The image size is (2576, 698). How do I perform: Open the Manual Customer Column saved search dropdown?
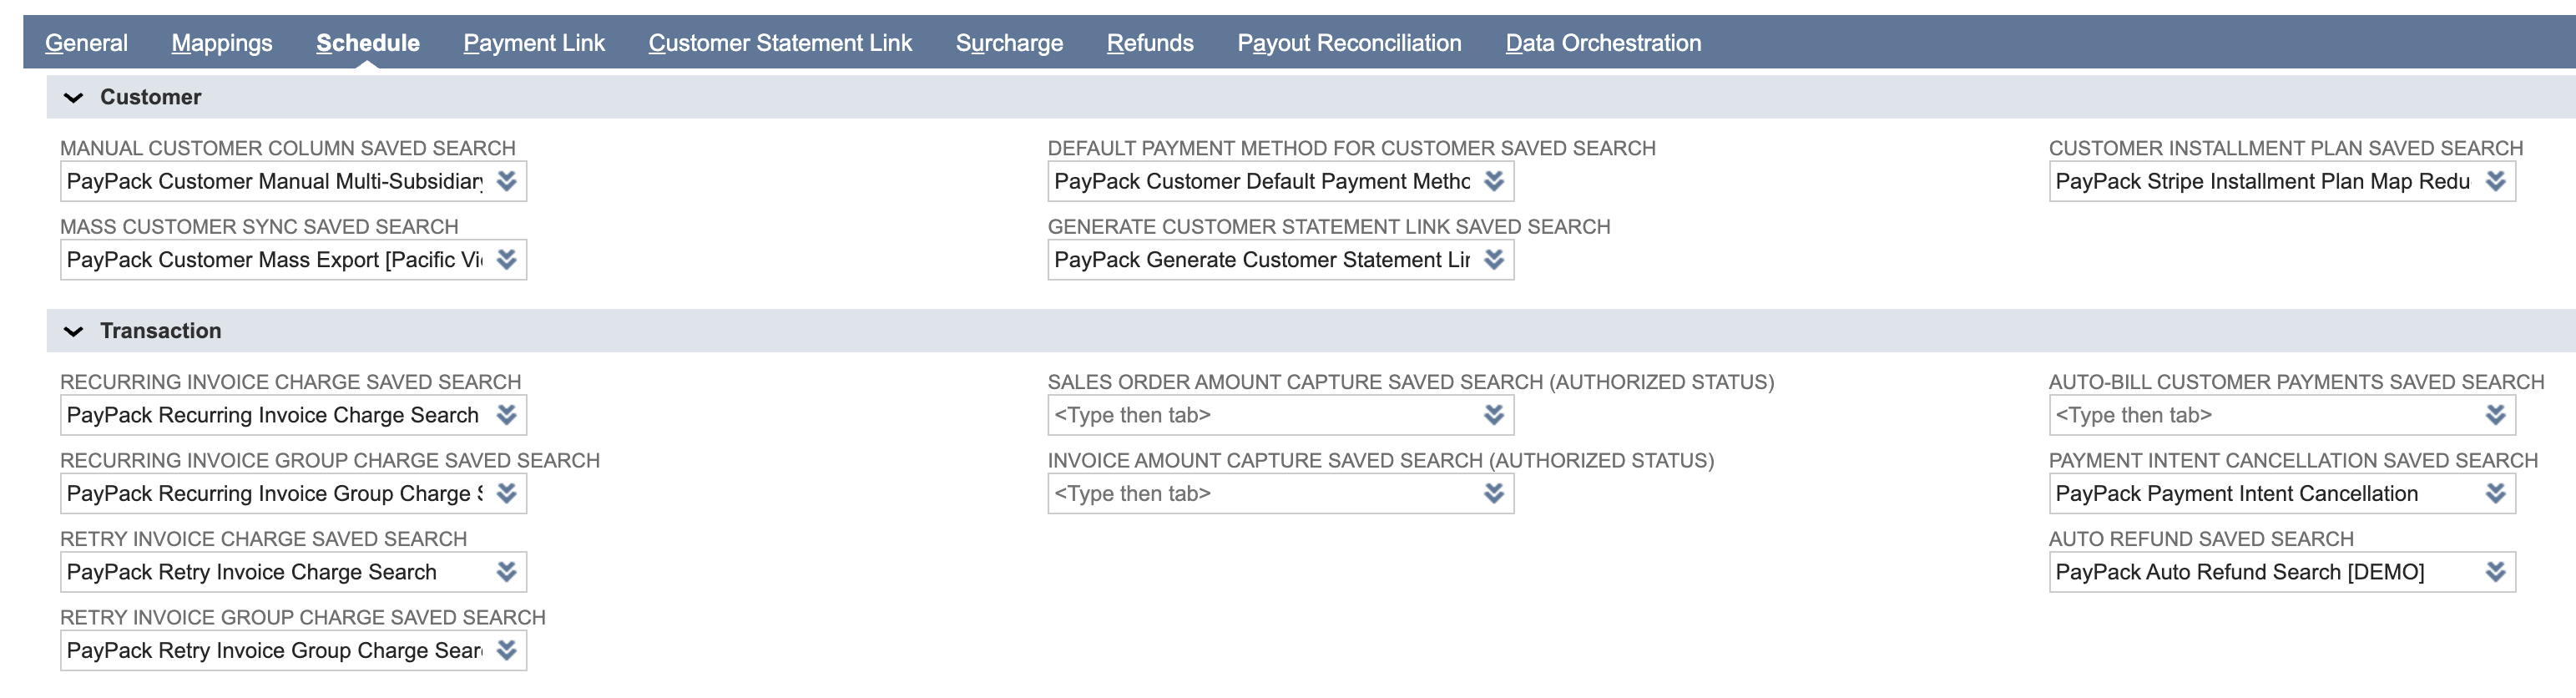coord(508,182)
